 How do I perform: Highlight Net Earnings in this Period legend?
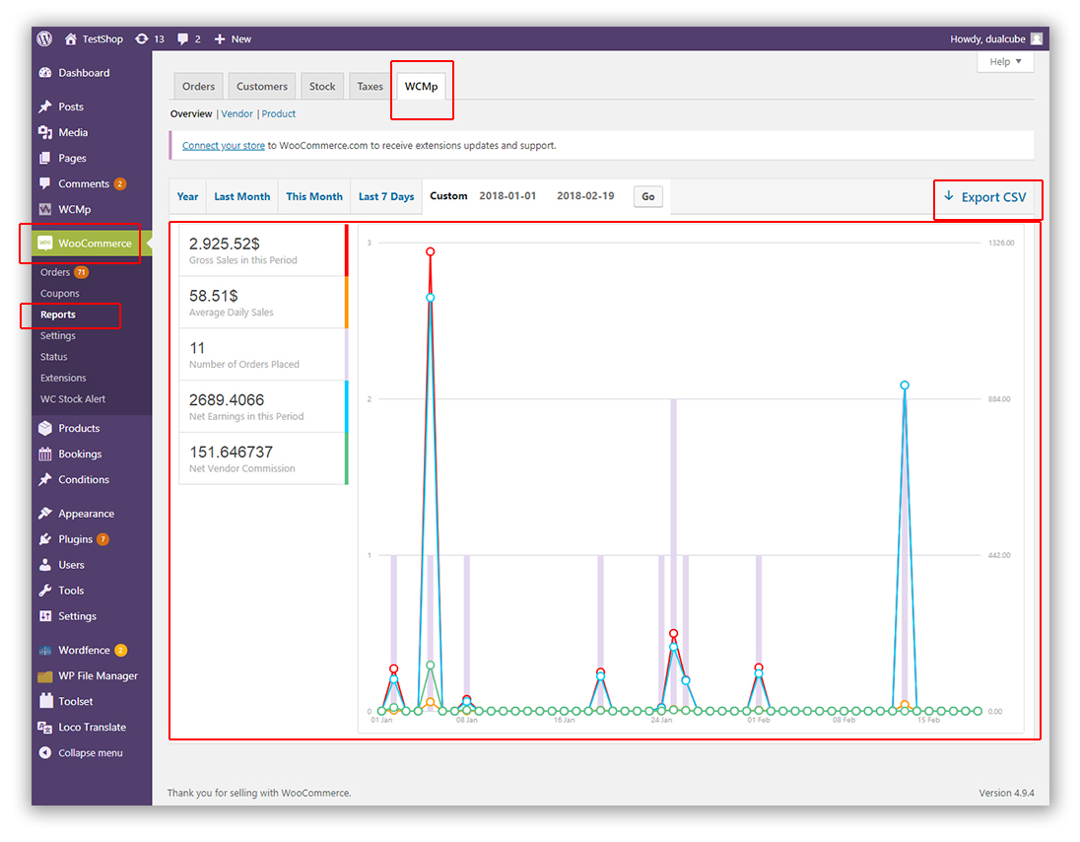(264, 406)
